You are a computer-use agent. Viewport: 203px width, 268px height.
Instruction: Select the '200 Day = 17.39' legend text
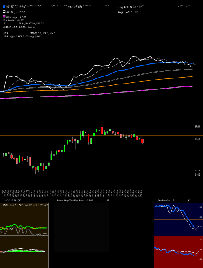pyautogui.click(x=16, y=17)
